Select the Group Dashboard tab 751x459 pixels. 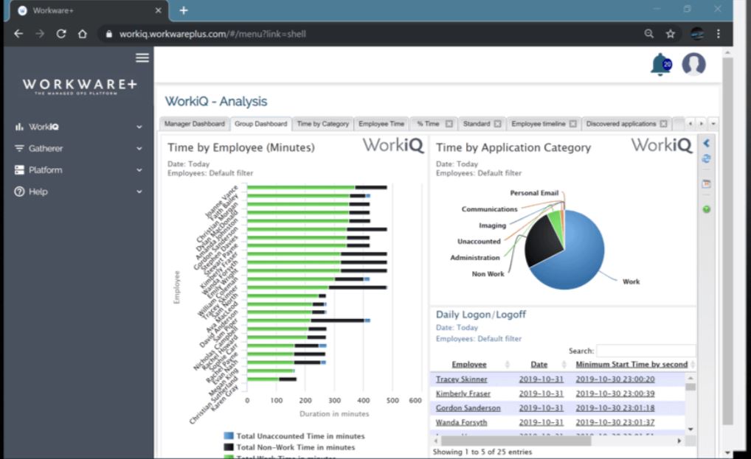[260, 124]
